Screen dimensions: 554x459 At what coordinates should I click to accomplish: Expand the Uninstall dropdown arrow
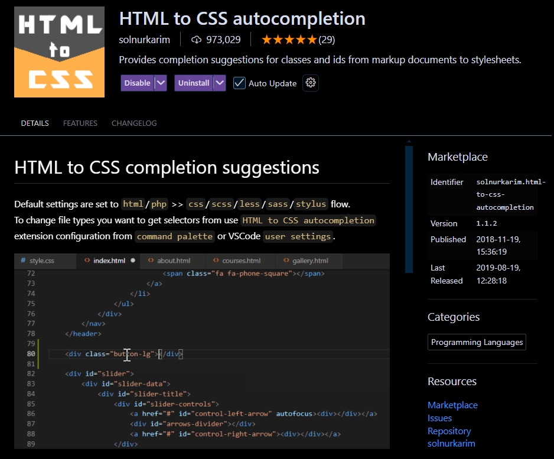tap(220, 83)
